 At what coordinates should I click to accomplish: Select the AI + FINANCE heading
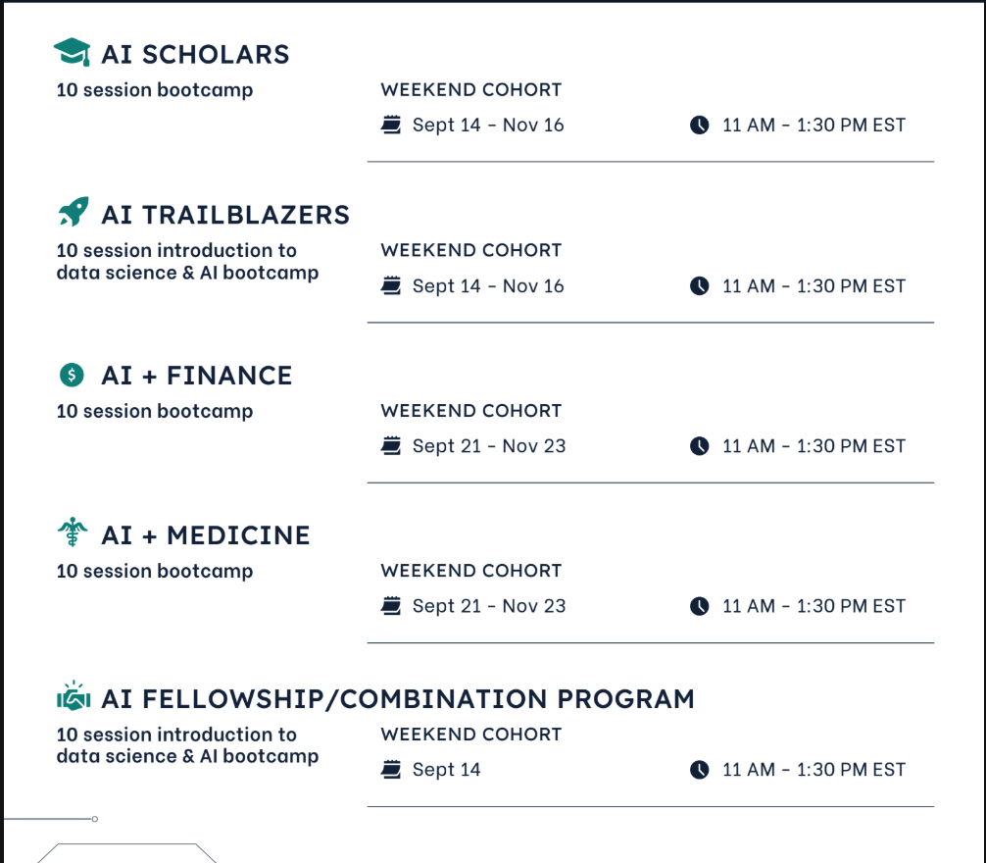(x=197, y=375)
